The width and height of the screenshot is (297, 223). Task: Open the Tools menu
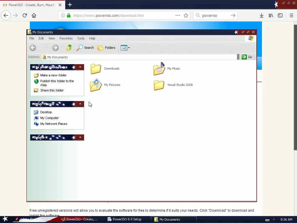coord(81,38)
